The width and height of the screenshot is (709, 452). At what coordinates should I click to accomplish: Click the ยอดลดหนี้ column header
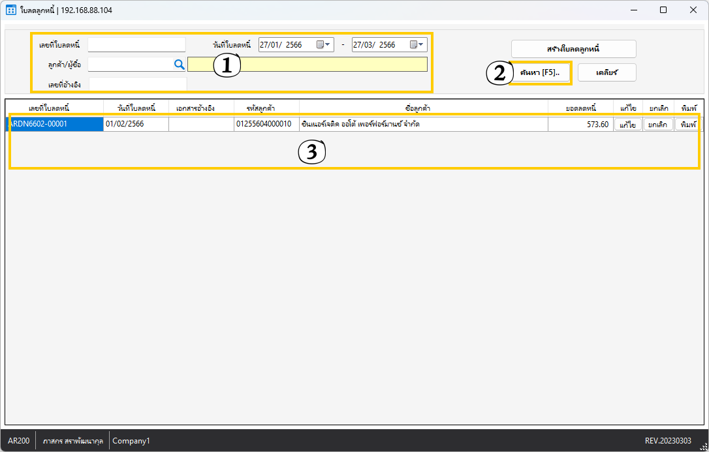click(x=580, y=107)
